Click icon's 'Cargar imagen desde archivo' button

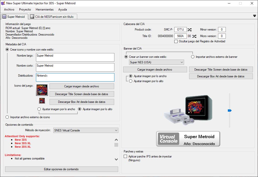click(82, 86)
